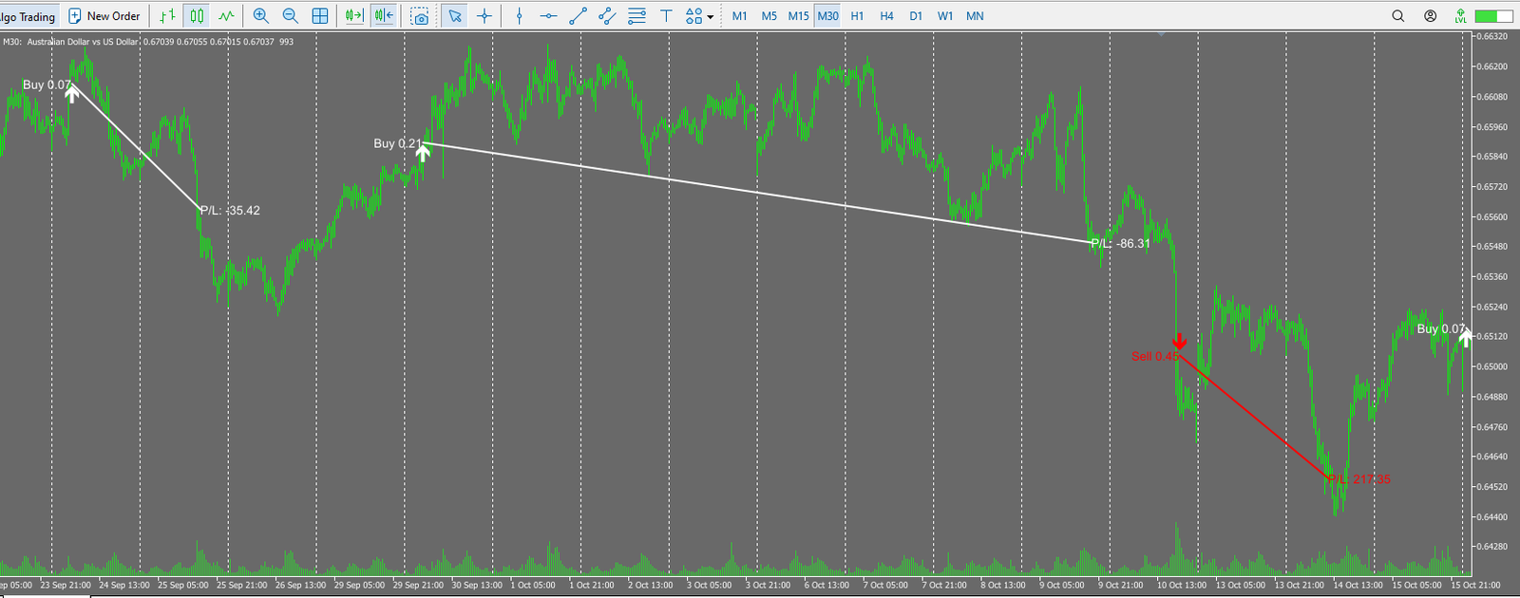This screenshot has width=1520, height=598.
Task: Select the trendline drawing tool
Action: [578, 16]
